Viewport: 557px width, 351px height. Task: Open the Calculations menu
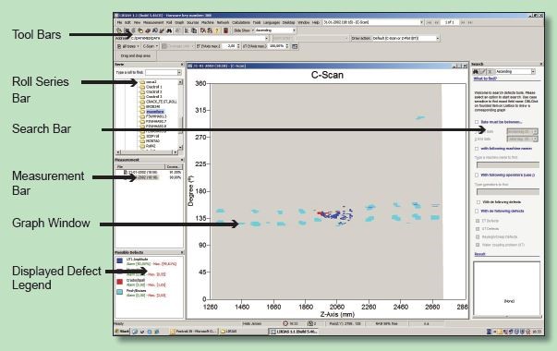pos(241,22)
